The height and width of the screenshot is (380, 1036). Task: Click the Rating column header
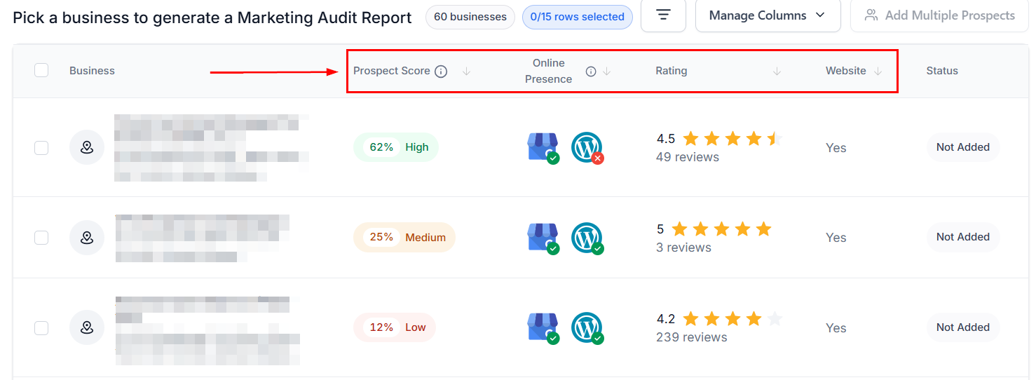point(672,71)
